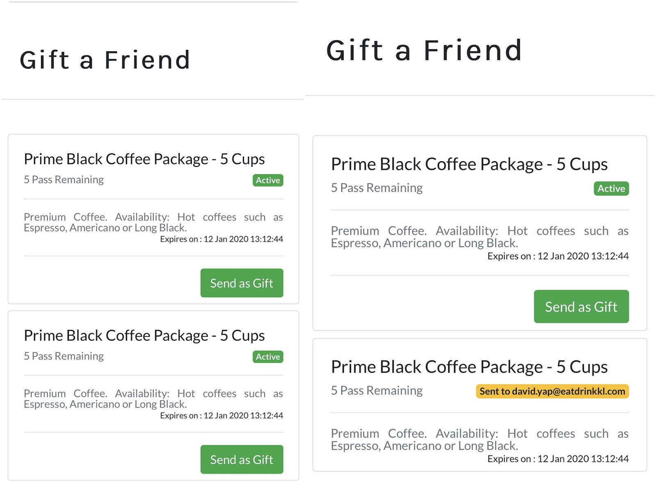Click 5 Pass Remaining beside the Sent to badge
This screenshot has height=492, width=656.
(x=376, y=390)
